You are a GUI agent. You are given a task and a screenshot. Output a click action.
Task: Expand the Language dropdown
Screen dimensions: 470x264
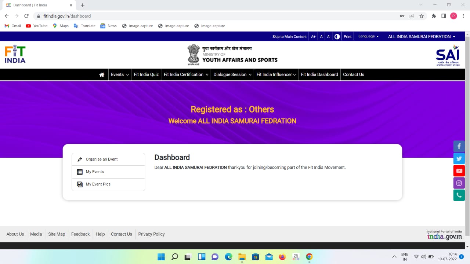click(x=369, y=36)
